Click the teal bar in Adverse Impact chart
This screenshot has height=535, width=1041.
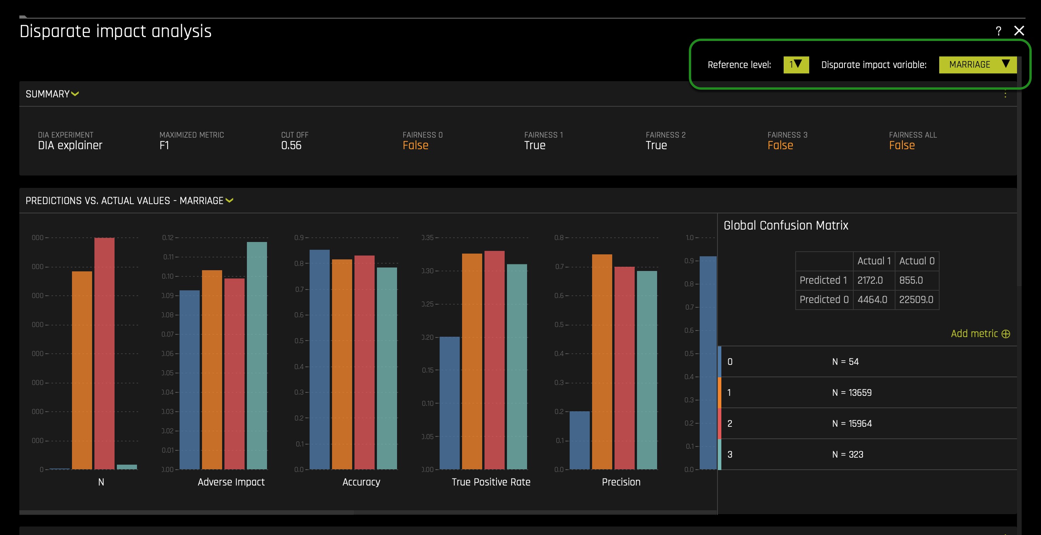coord(257,356)
